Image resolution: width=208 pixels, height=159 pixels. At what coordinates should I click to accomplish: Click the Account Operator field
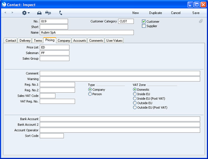click(x=120, y=130)
